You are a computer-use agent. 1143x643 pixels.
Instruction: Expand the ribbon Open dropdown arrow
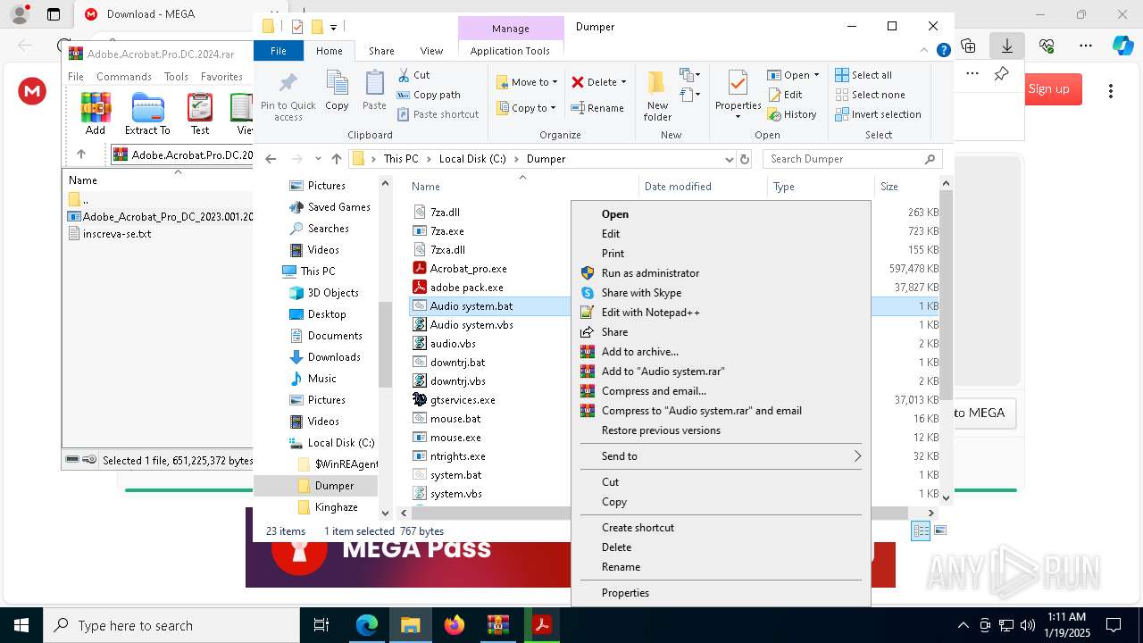click(x=816, y=75)
